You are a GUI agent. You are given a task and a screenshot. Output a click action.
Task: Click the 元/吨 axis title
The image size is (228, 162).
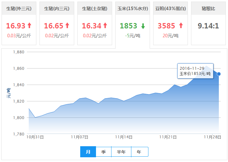pyautogui.click(x=9, y=93)
